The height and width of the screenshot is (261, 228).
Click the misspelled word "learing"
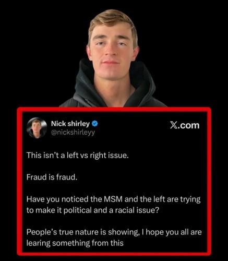[38, 243]
